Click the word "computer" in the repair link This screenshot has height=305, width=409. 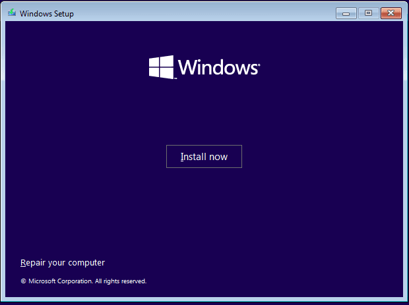tap(86, 263)
